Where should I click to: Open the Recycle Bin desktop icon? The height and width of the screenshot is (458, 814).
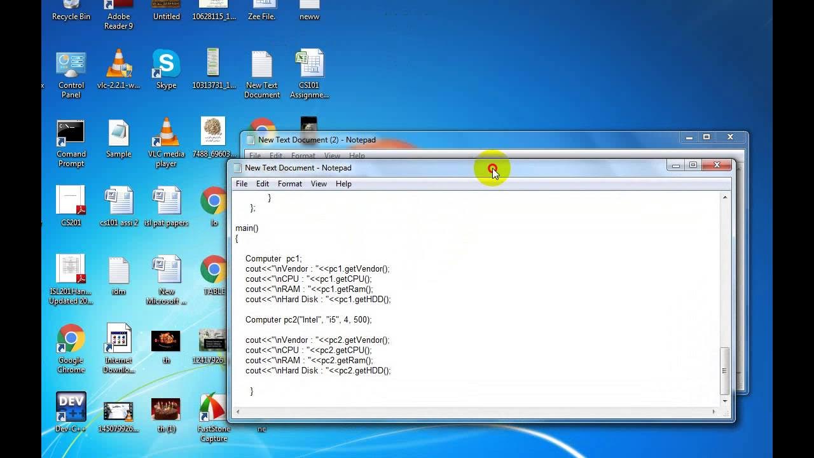tap(71, 10)
